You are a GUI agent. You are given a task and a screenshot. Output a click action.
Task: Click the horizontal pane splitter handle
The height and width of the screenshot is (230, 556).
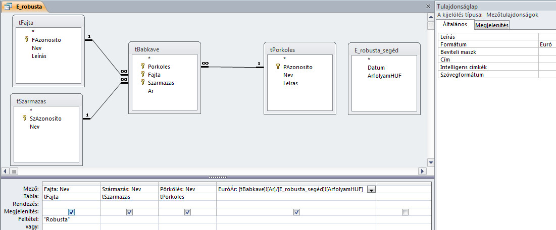[217, 177]
